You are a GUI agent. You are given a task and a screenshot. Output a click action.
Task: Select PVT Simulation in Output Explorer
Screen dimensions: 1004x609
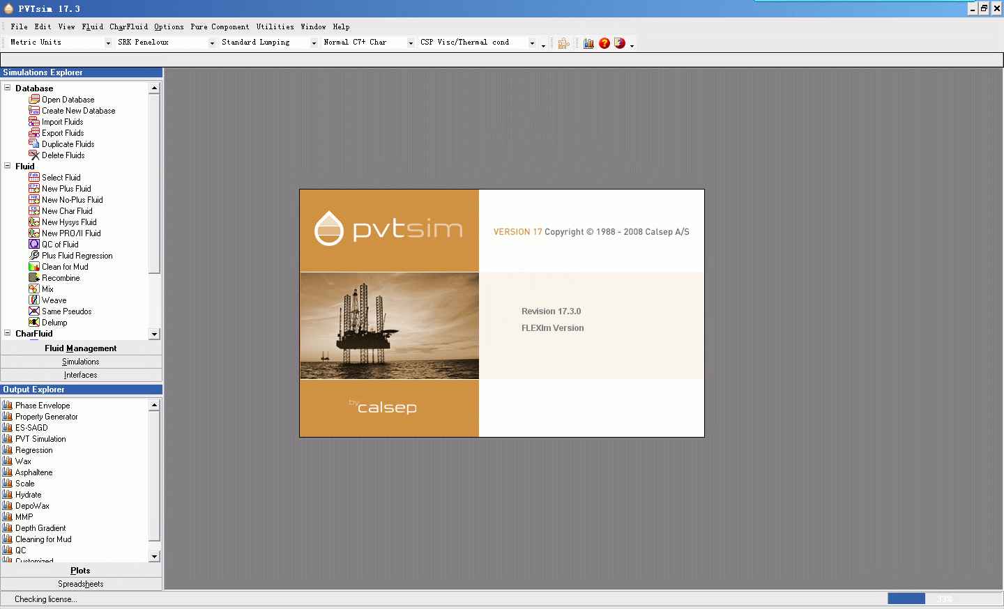[40, 439]
